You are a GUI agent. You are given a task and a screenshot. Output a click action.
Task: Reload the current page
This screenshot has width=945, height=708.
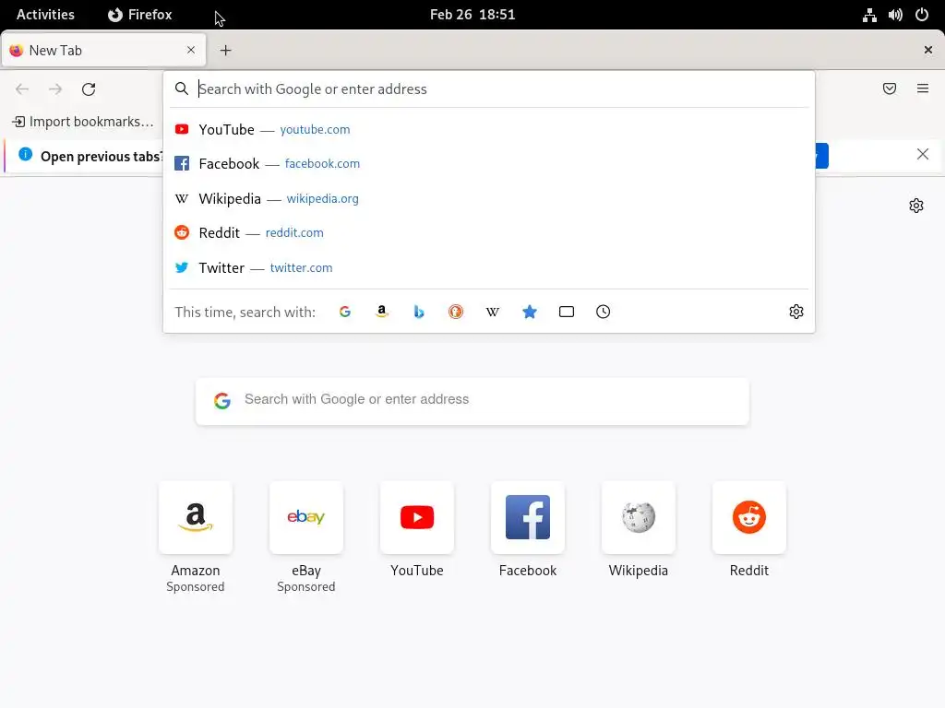pyautogui.click(x=89, y=89)
